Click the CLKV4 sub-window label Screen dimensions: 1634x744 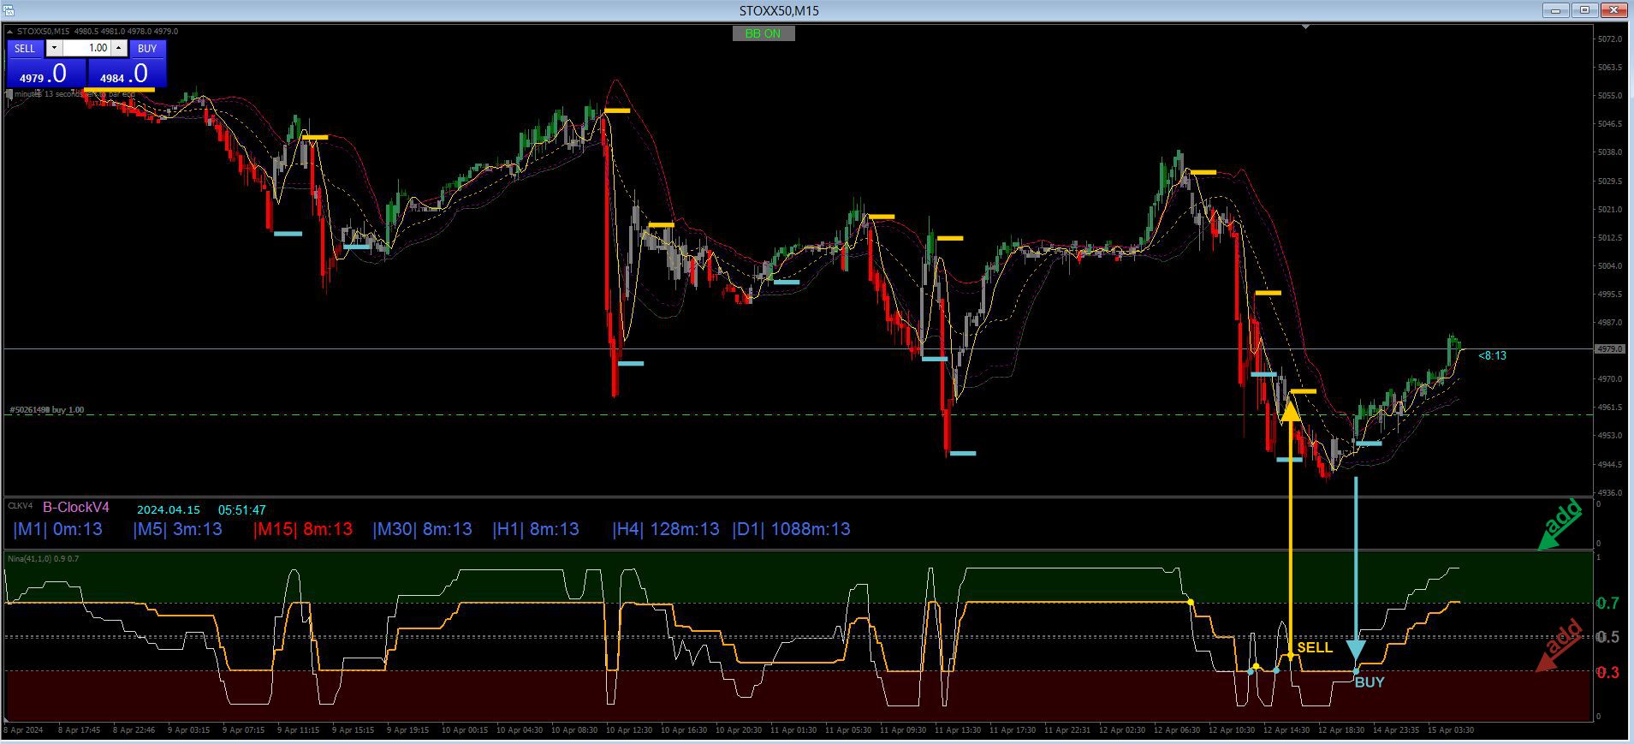pyautogui.click(x=20, y=505)
